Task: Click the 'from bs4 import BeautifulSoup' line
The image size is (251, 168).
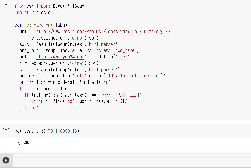Action: [50, 6]
